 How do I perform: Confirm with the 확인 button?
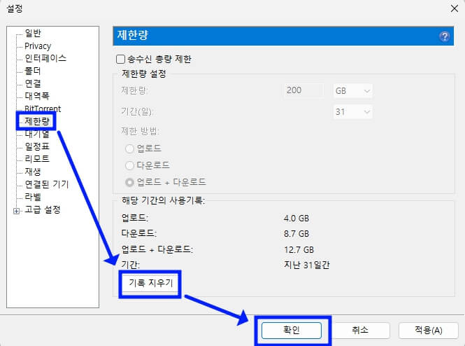292,331
